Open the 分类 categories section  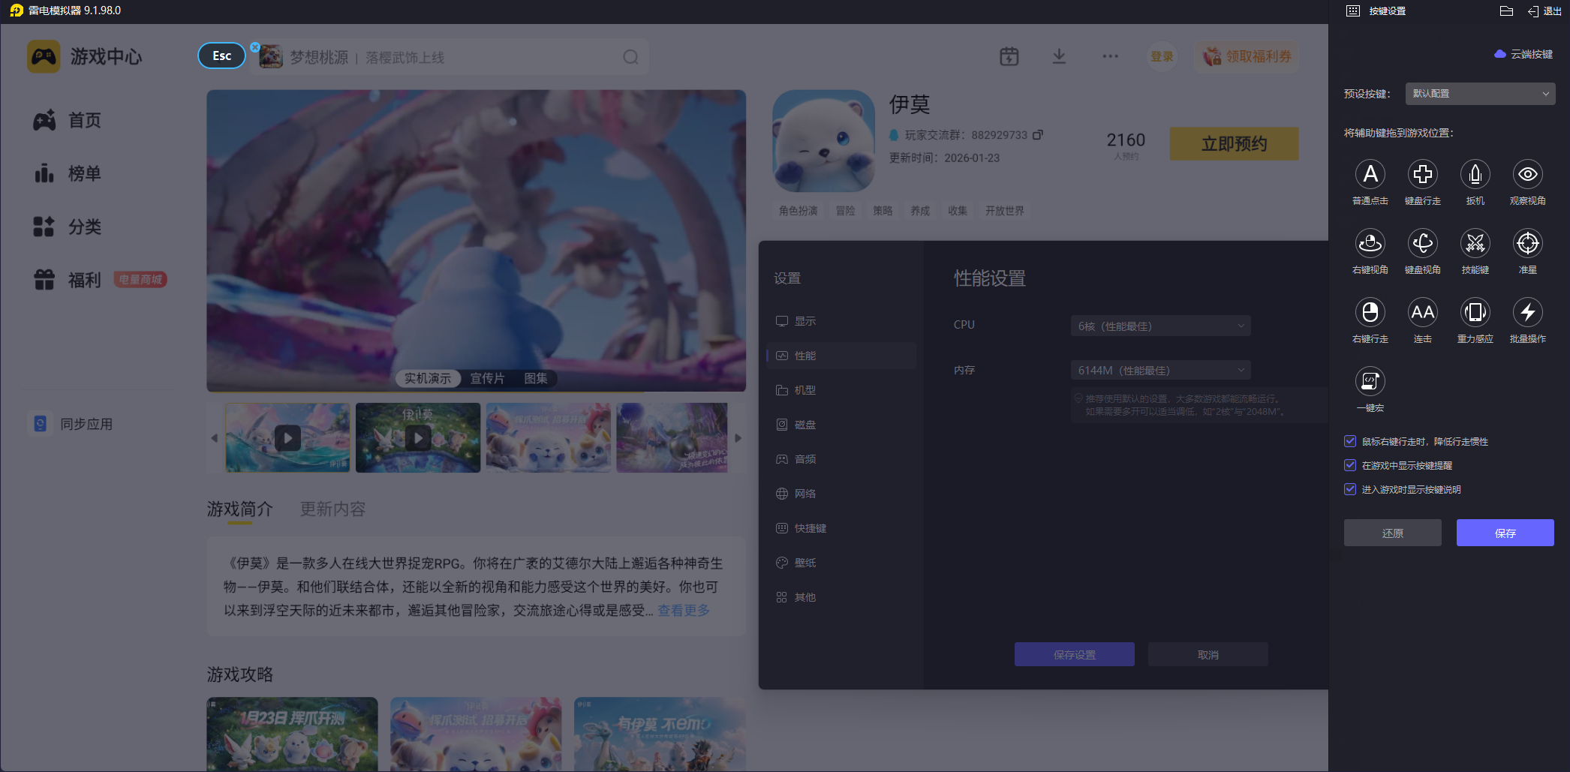[67, 227]
